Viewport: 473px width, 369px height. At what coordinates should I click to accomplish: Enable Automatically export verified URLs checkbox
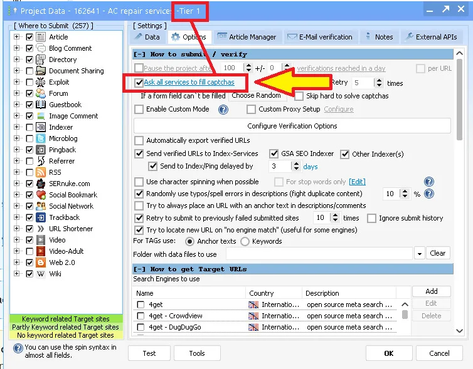[139, 140]
